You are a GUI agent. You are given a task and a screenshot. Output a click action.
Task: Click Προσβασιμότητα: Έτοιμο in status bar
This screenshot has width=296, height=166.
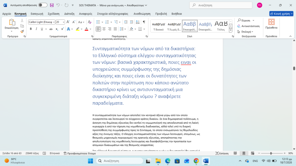80,153
